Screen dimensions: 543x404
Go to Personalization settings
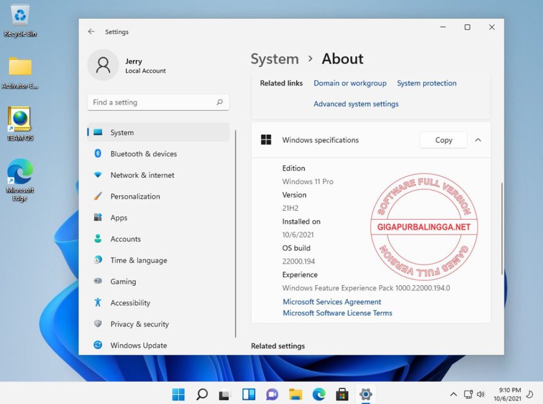point(158,196)
